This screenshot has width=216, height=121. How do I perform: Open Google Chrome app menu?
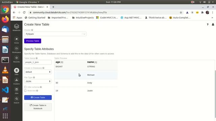pos(28,2)
